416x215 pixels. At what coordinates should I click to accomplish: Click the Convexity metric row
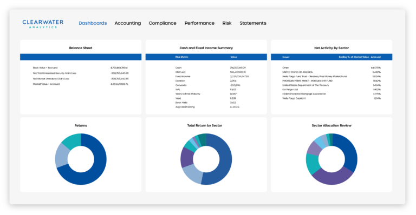click(208, 85)
